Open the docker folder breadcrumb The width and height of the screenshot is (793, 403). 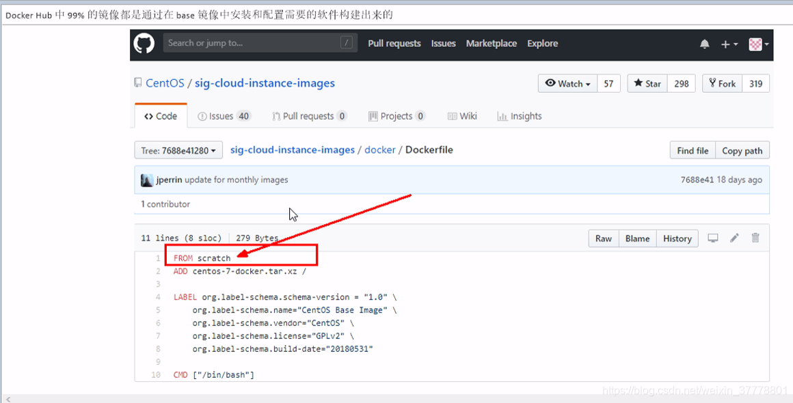[380, 150]
